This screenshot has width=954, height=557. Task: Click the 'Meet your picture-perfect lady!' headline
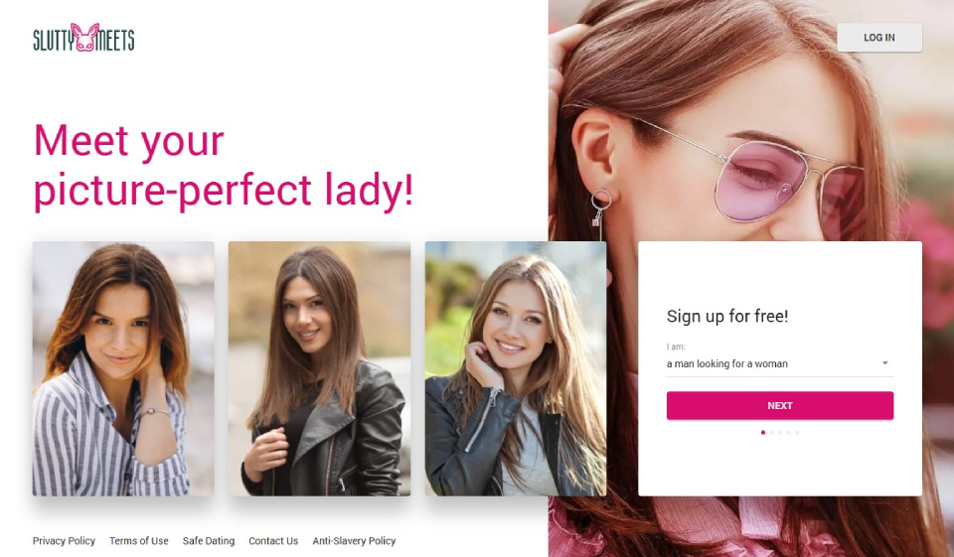(x=224, y=166)
